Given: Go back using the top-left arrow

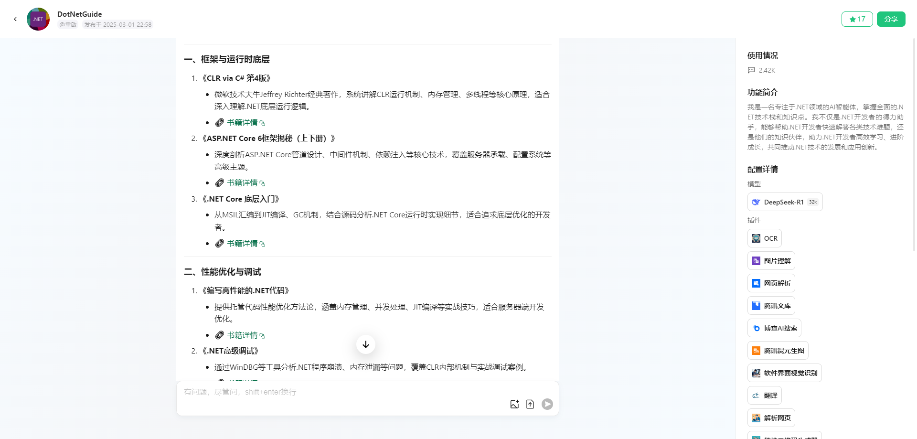Looking at the screenshot, I should [x=15, y=19].
